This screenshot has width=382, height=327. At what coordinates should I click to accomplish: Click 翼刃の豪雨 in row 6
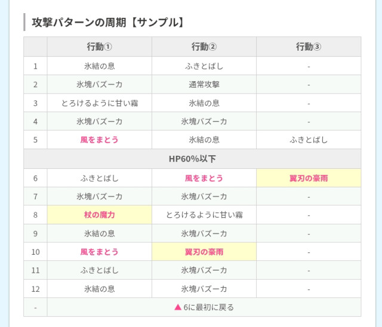click(x=309, y=178)
